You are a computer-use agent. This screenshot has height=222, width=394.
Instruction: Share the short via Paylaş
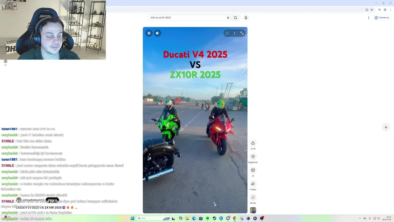[x=253, y=184]
